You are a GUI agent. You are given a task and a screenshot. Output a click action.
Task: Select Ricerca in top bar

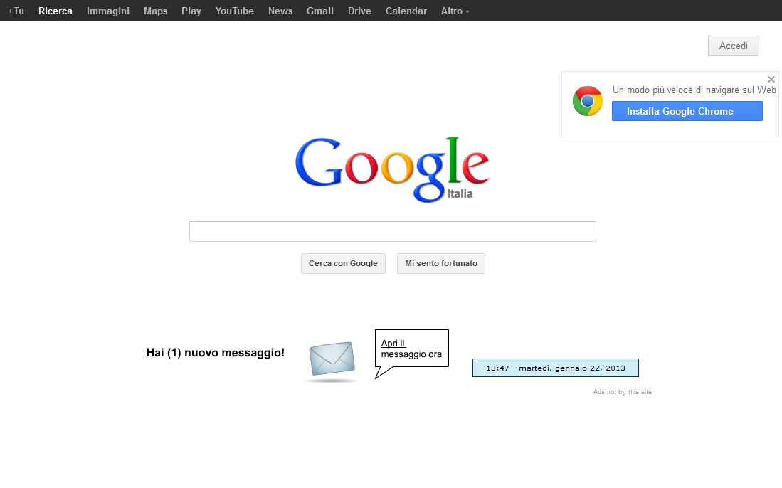(56, 11)
